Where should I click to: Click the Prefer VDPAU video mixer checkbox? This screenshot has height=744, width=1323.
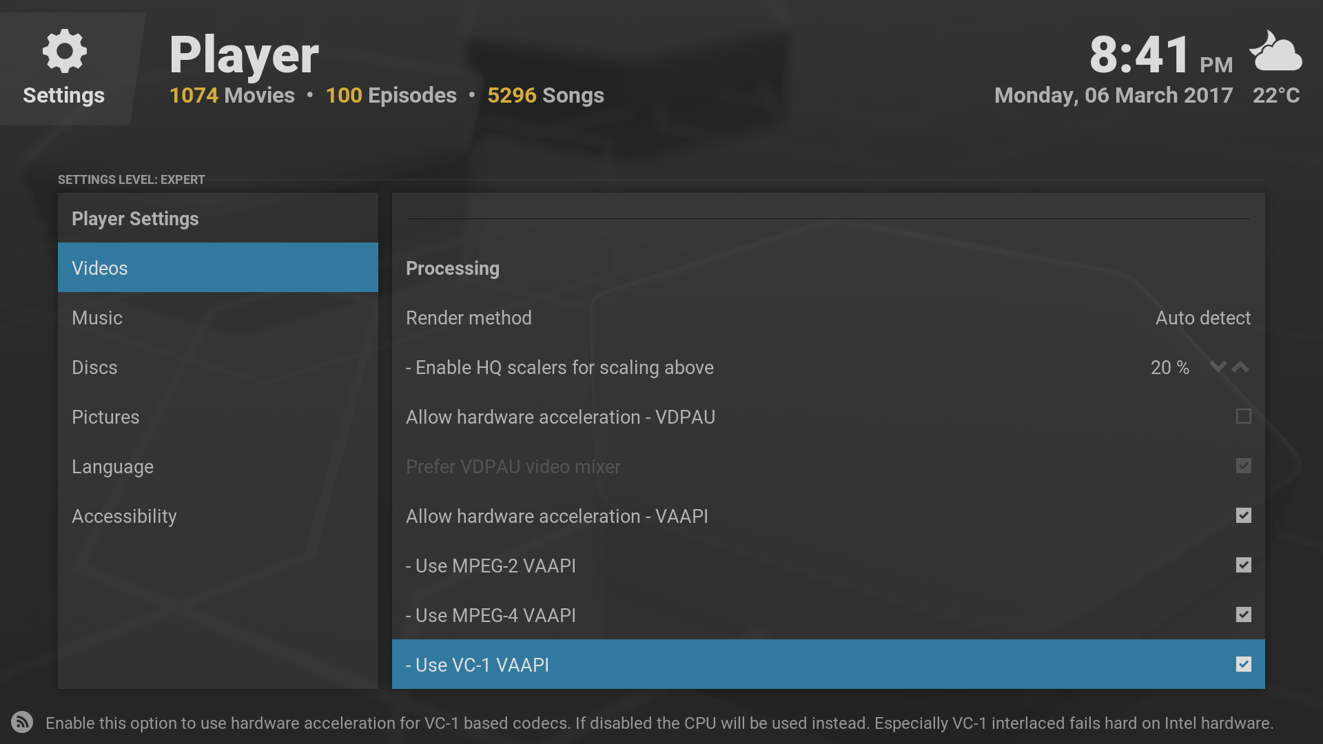tap(1243, 466)
